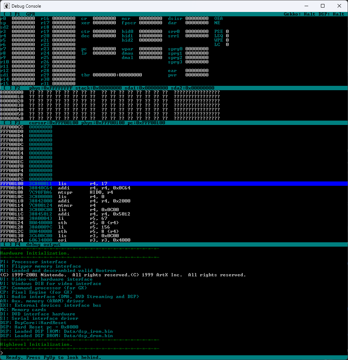The width and height of the screenshot is (348, 360).
Task: Close the Debug Console window
Action: click(339, 6)
